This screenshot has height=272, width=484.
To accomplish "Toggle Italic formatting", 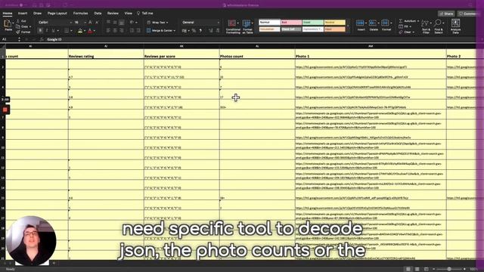I will [47, 30].
